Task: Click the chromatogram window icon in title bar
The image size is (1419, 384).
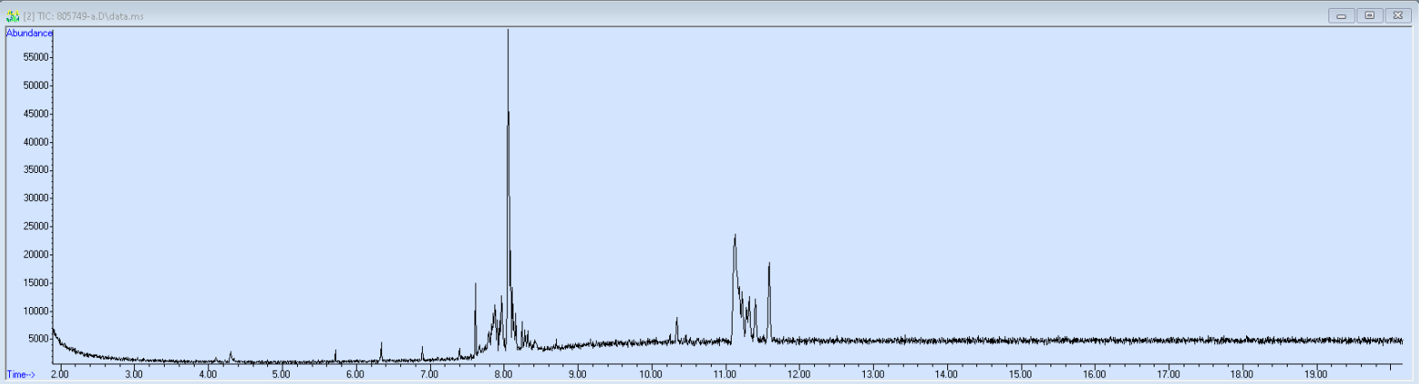Action: [13, 15]
